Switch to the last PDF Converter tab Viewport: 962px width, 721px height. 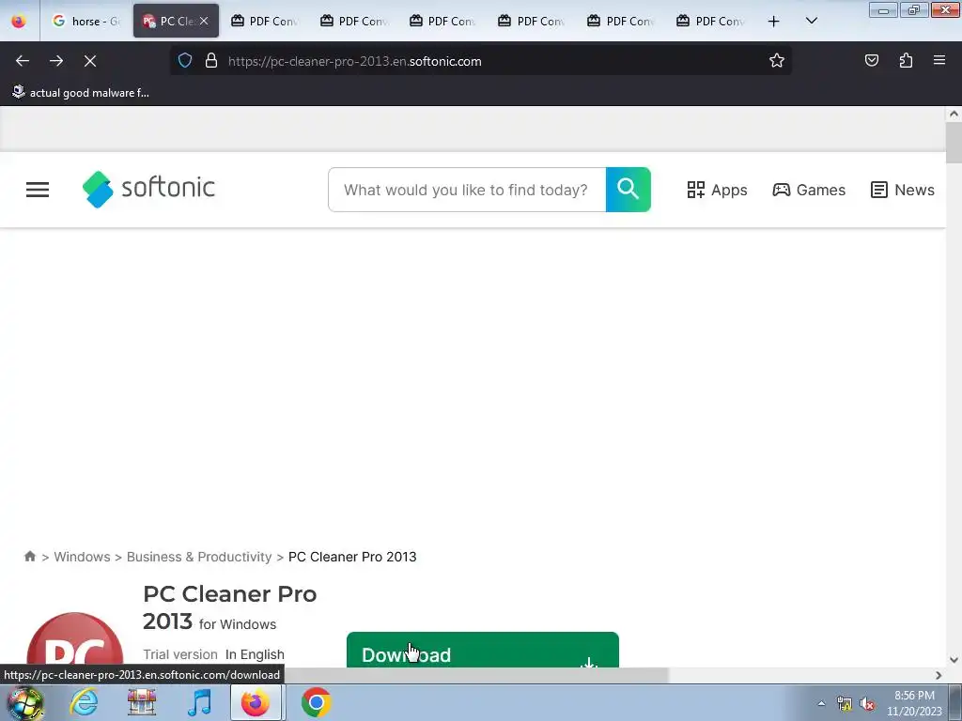[x=710, y=21]
